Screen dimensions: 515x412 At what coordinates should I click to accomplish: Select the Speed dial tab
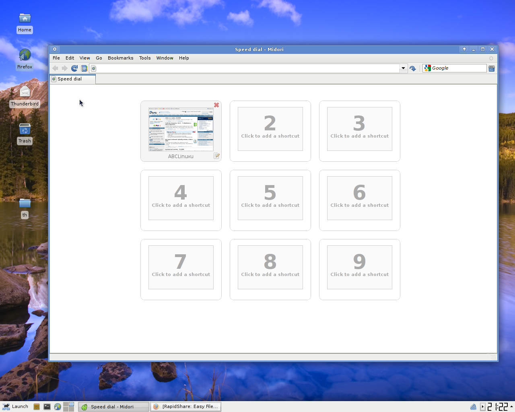(x=72, y=79)
